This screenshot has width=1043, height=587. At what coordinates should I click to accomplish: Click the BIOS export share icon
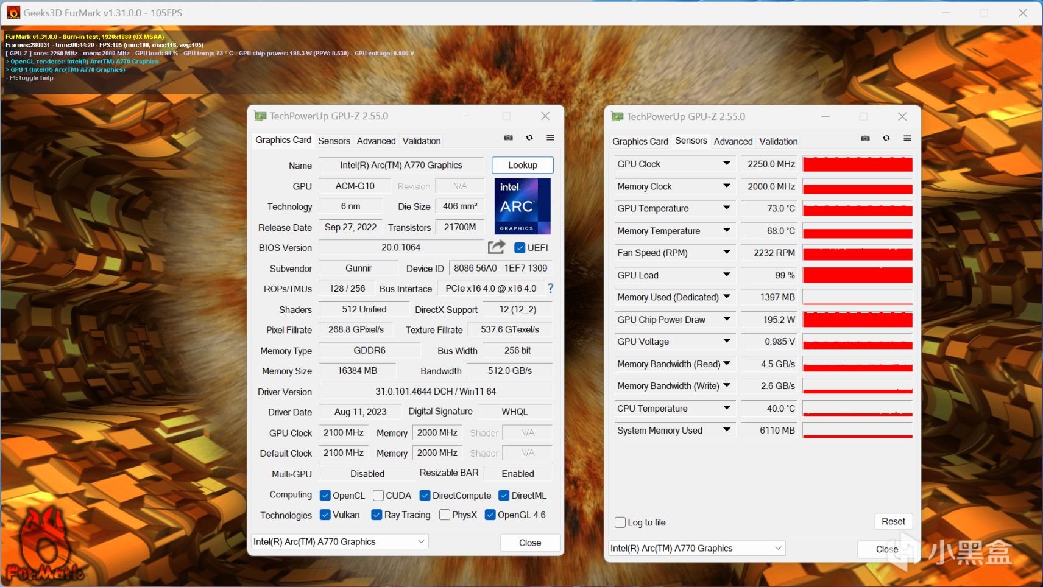tap(497, 247)
